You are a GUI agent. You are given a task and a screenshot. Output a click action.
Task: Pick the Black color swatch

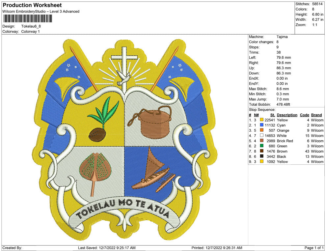pyautogui.click(x=261, y=156)
